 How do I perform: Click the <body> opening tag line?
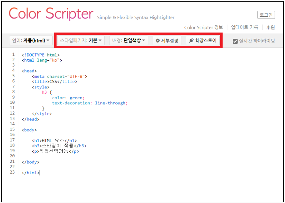pyautogui.click(x=29, y=130)
